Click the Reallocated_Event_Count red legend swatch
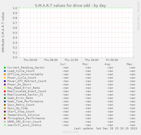 click(5, 91)
